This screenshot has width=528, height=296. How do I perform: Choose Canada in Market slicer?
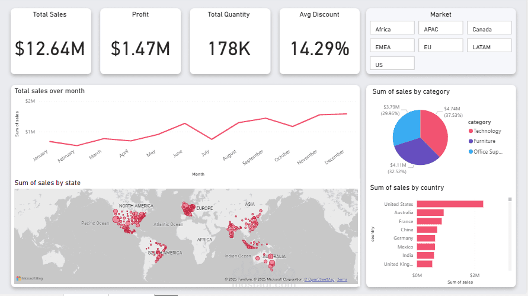tap(489, 28)
